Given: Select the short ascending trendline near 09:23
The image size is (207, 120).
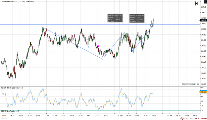Looking at the screenshot, I should pos(143,38).
